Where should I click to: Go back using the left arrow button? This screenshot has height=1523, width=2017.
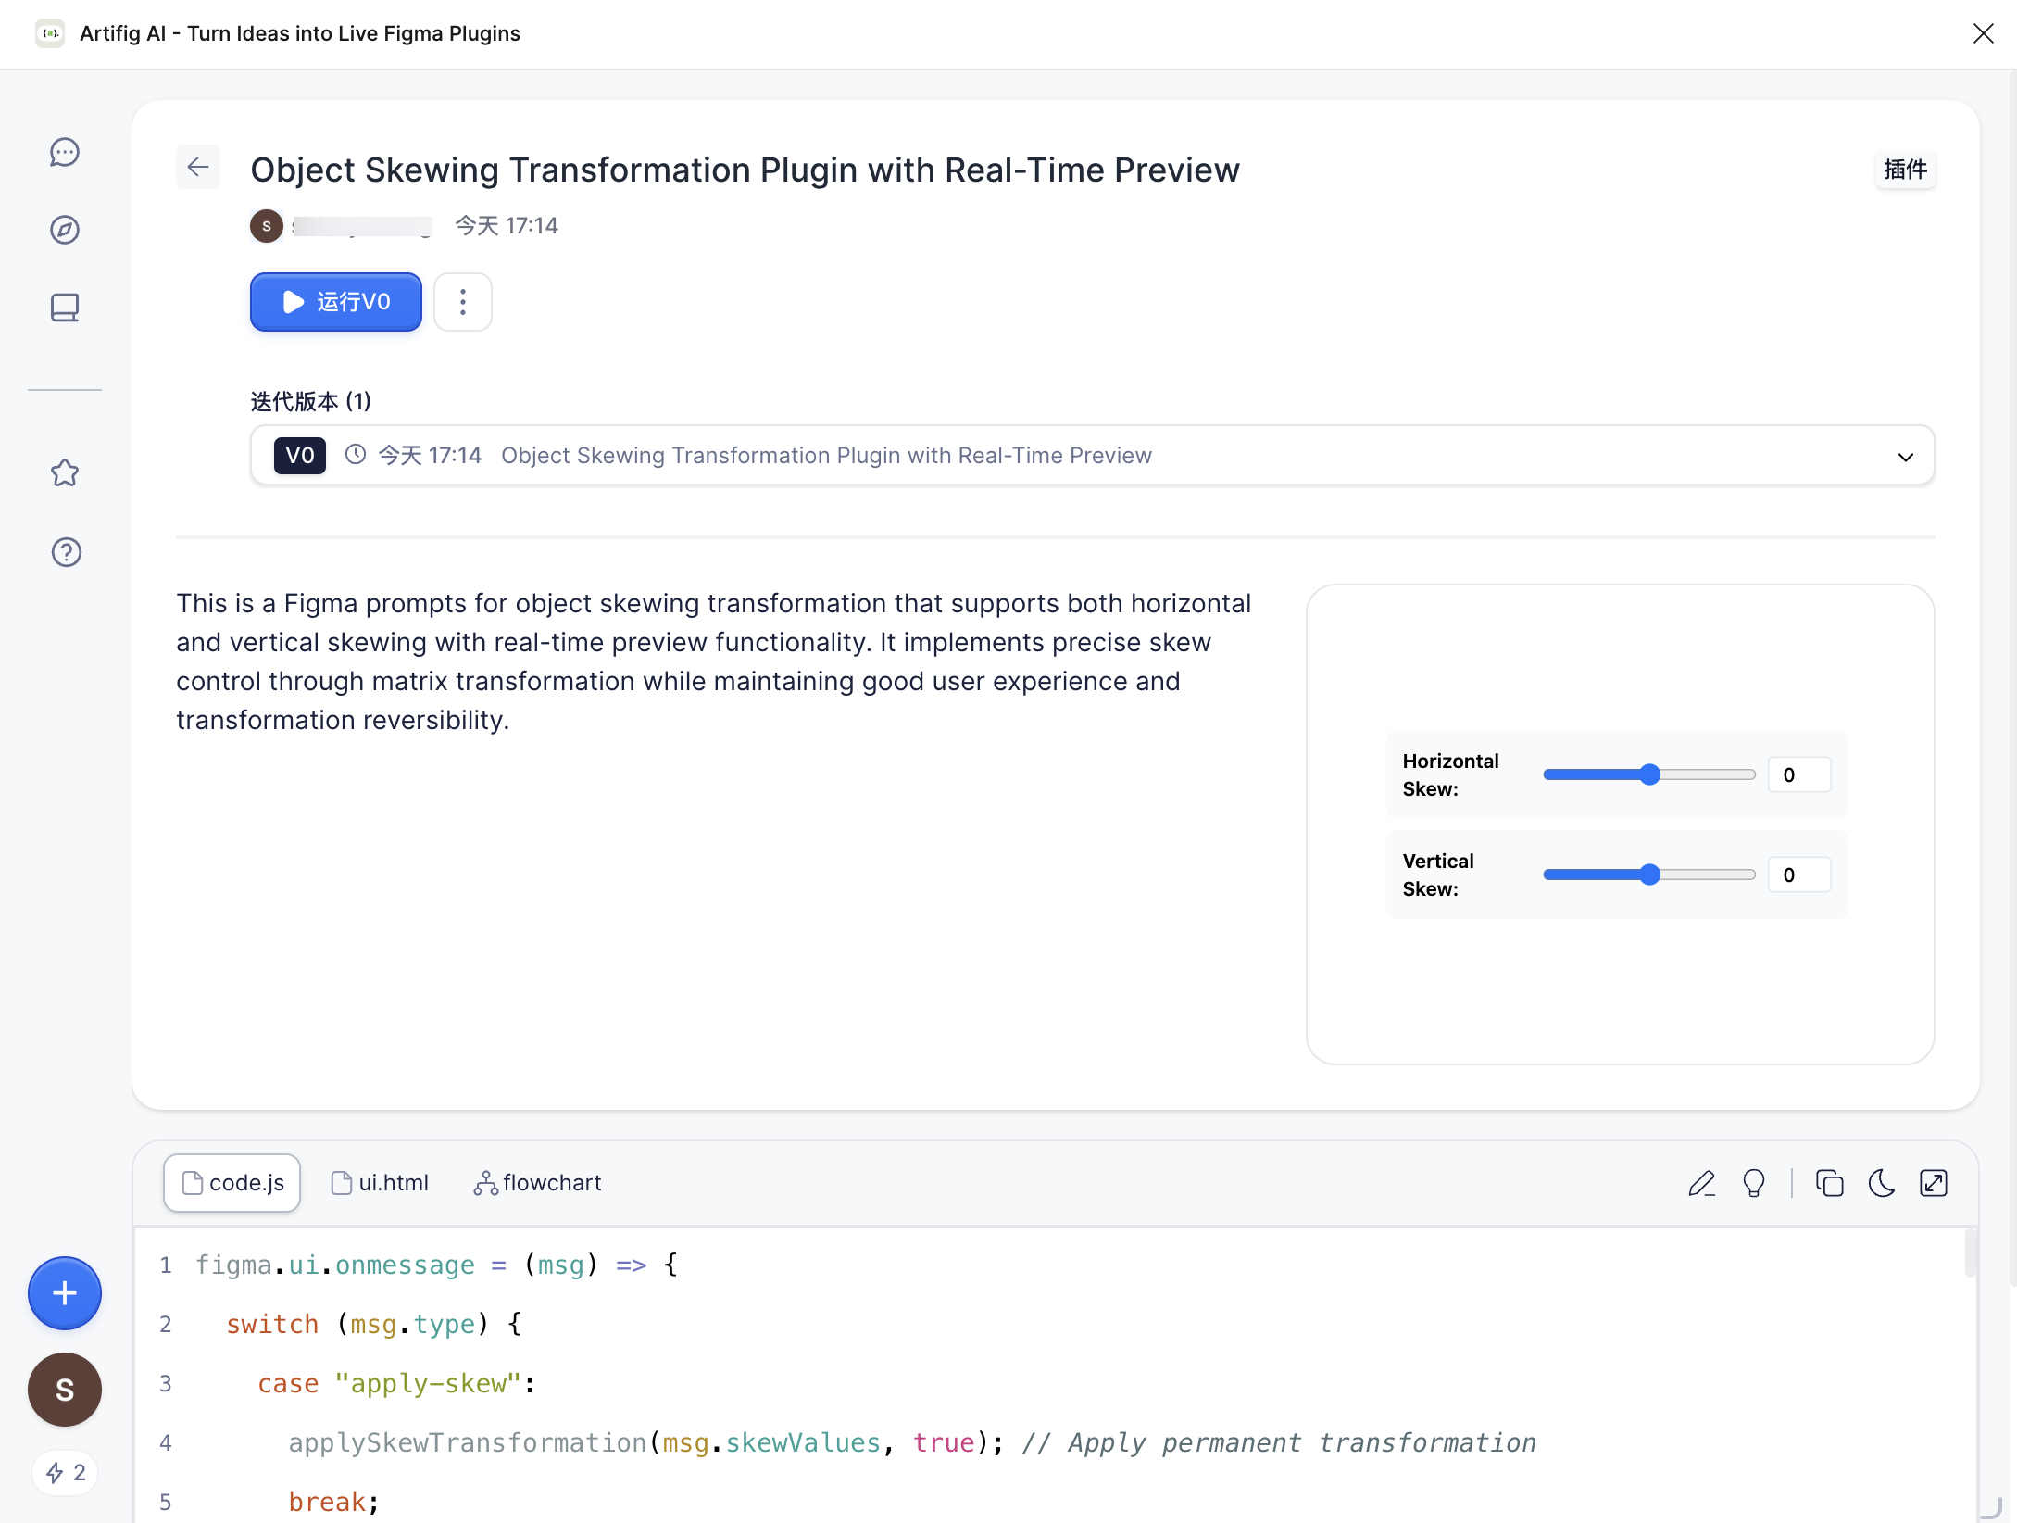(x=198, y=167)
